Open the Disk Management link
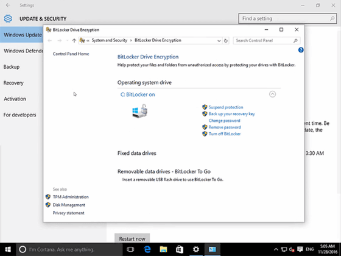The width and height of the screenshot is (341, 256). (x=69, y=205)
